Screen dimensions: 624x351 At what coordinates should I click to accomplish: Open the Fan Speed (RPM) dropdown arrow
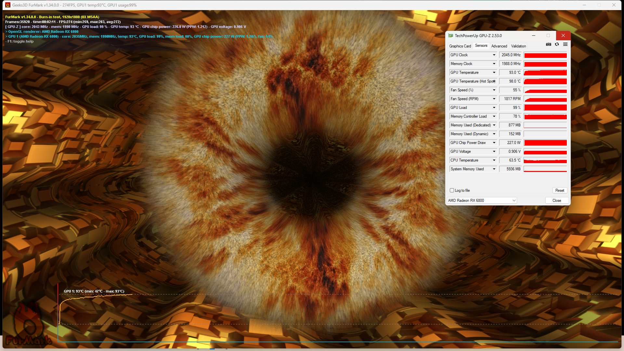(x=494, y=99)
